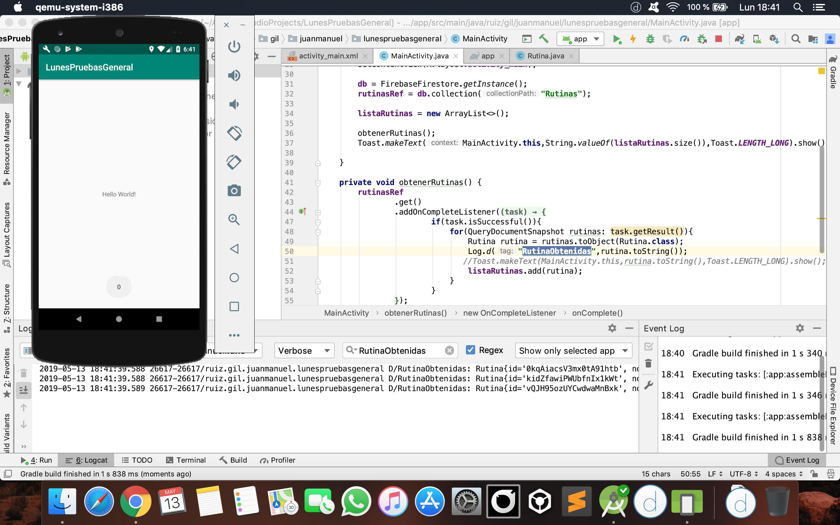Viewport: 840px width, 525px height.
Task: Take emulator screenshot with camera icon
Action: (x=234, y=191)
